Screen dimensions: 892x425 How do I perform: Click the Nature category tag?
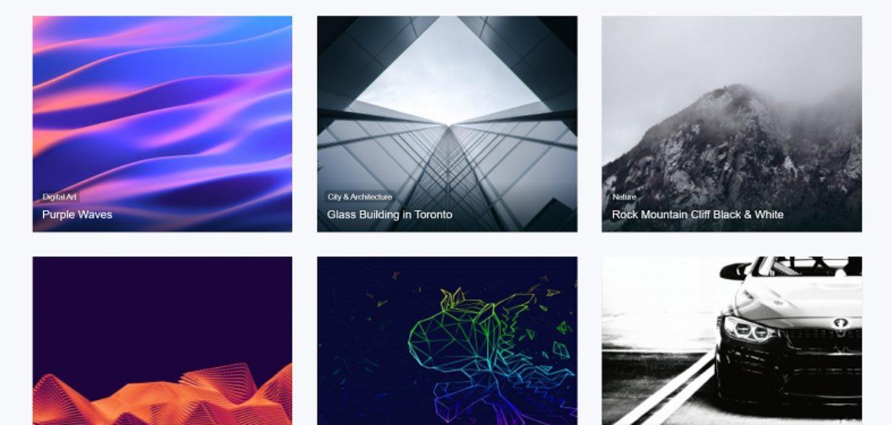click(624, 197)
